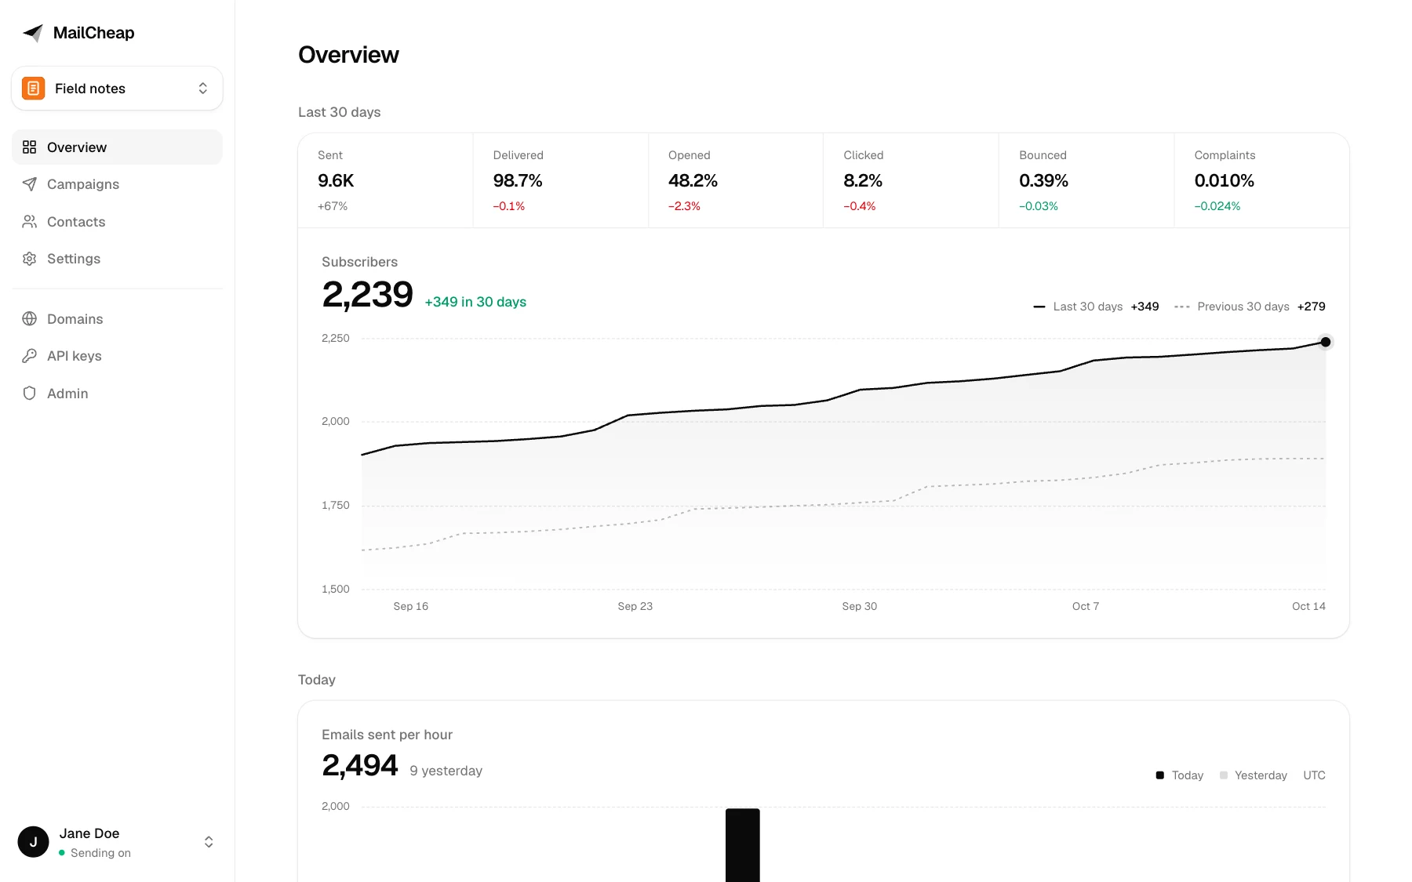Click the Emails sent per hour title
This screenshot has width=1412, height=882.
(x=387, y=735)
